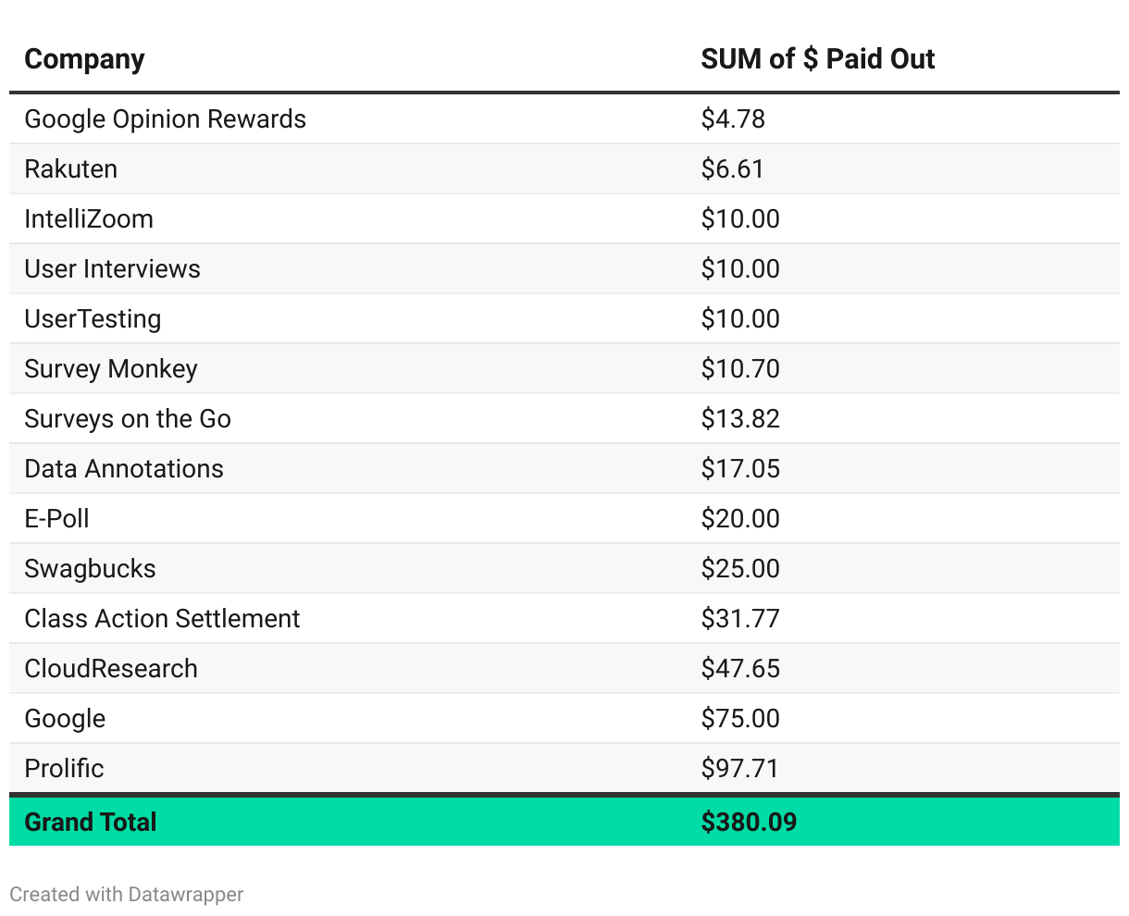Click the CloudResearch row label
This screenshot has height=916, width=1129.
(111, 669)
